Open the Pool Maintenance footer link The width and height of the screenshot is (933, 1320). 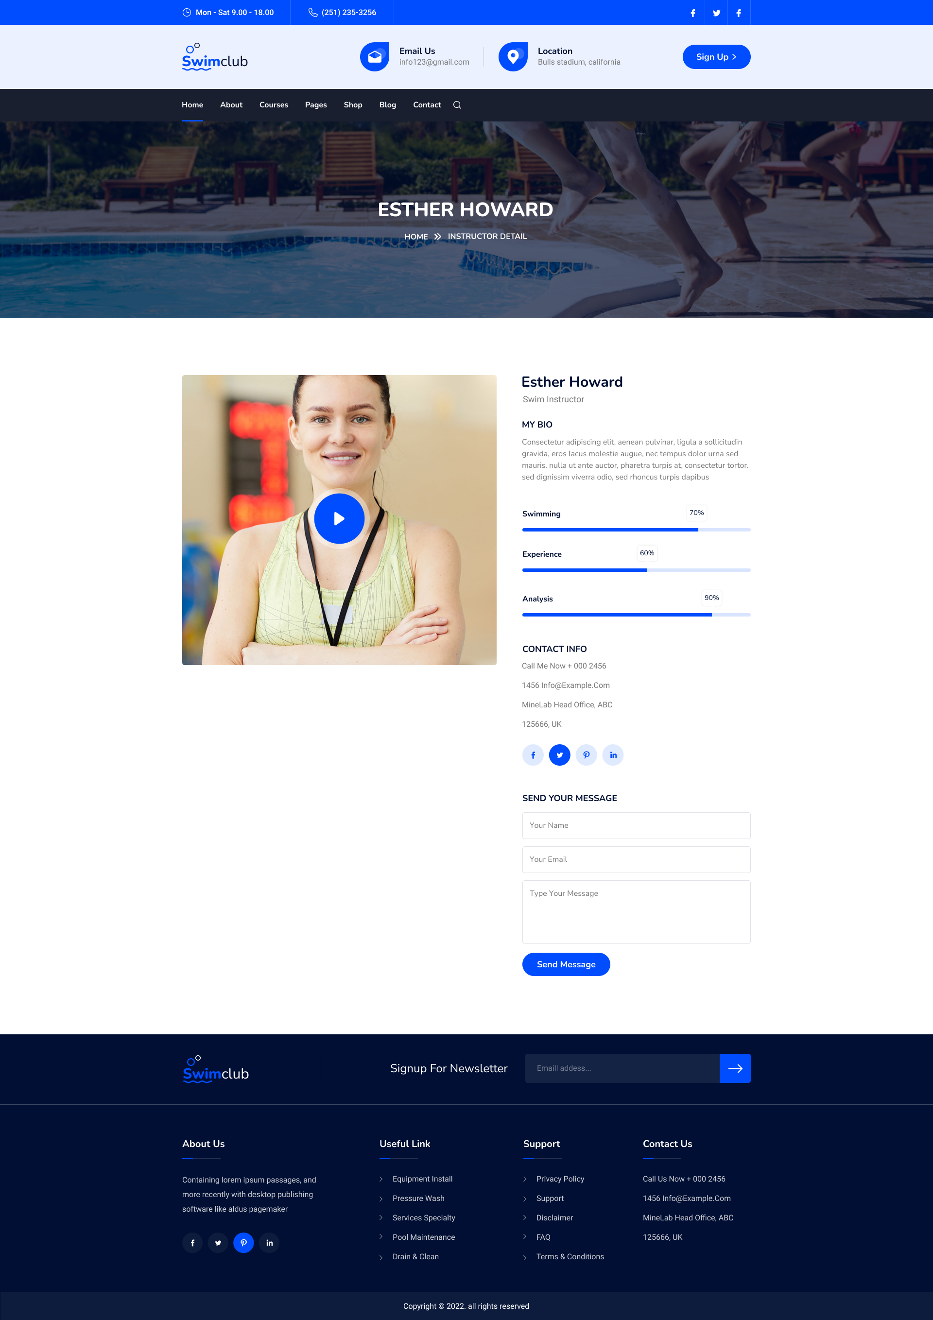(x=423, y=1237)
